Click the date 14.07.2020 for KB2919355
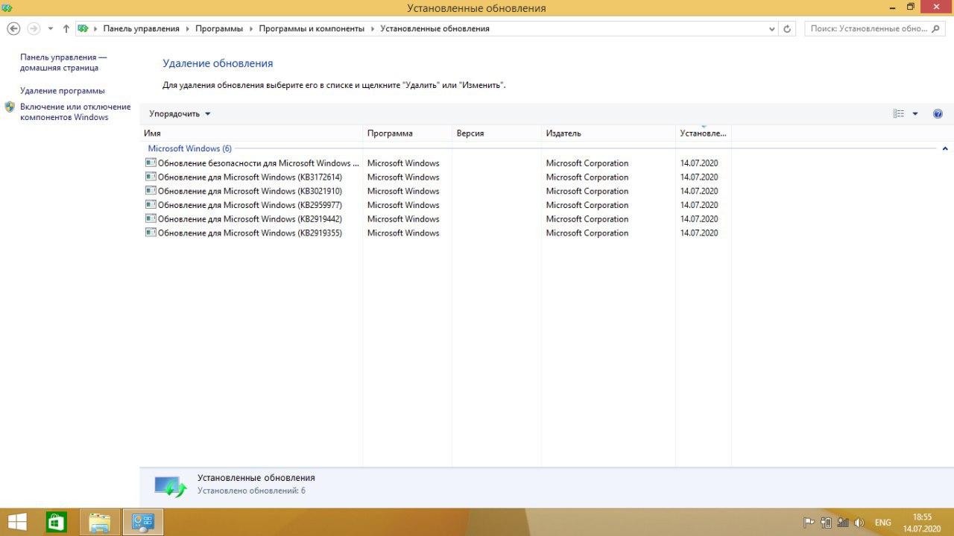This screenshot has height=536, width=954. click(699, 233)
